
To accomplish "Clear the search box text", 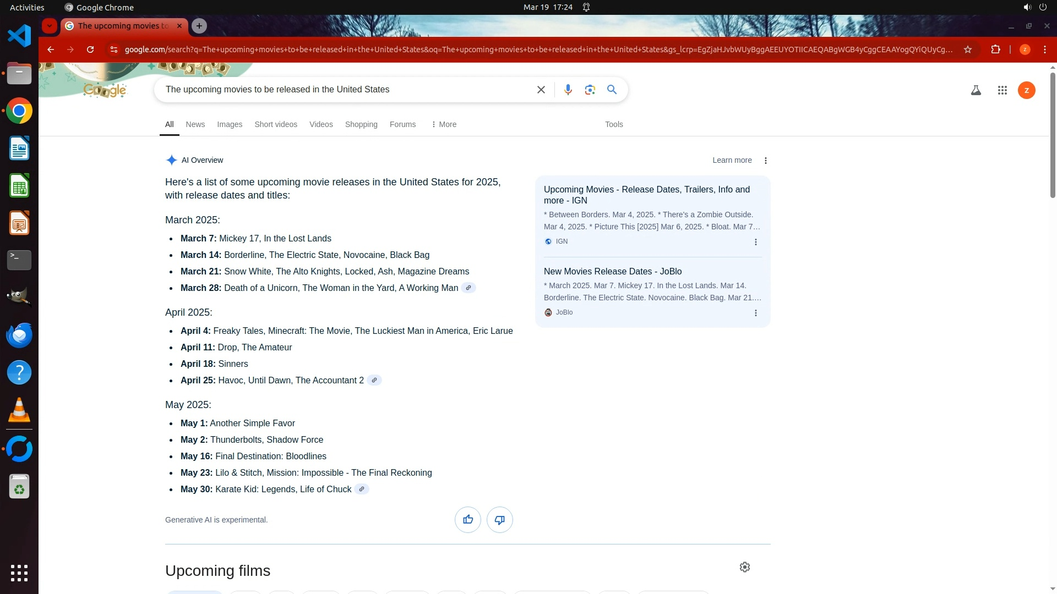I will click(541, 90).
